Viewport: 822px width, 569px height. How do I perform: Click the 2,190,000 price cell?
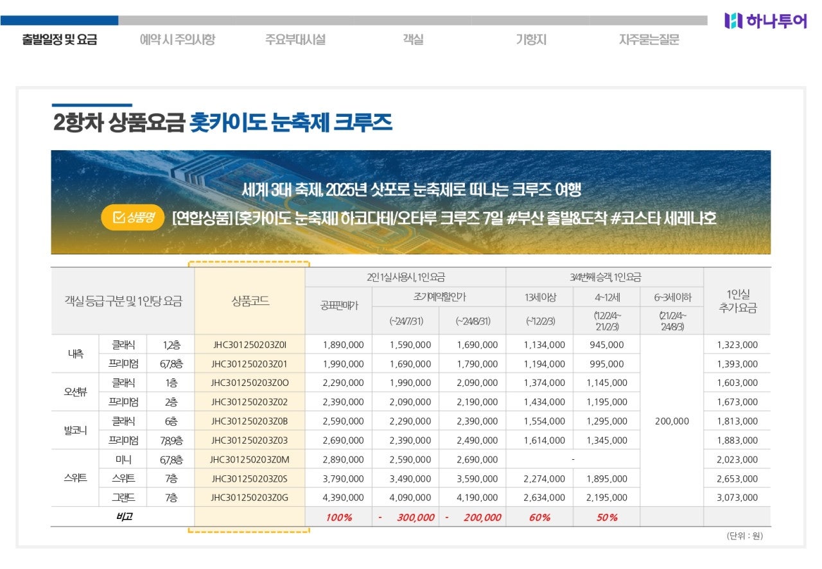[477, 402]
